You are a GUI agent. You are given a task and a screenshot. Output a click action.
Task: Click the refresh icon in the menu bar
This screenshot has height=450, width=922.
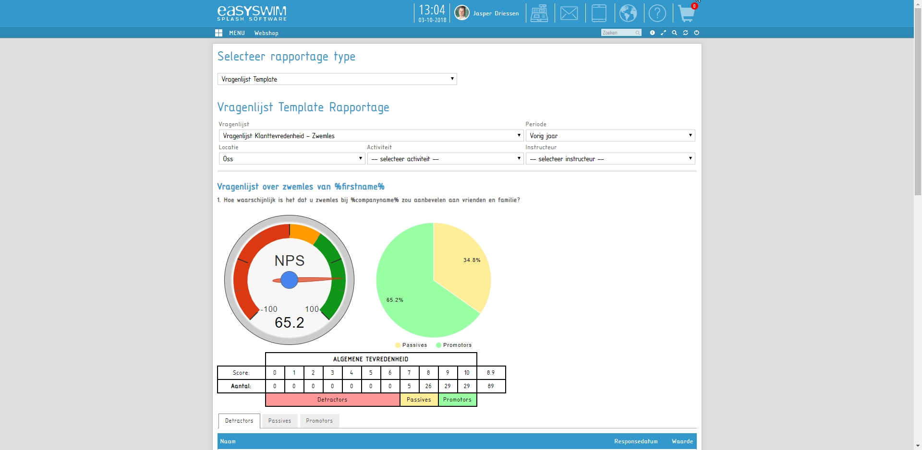coord(686,33)
